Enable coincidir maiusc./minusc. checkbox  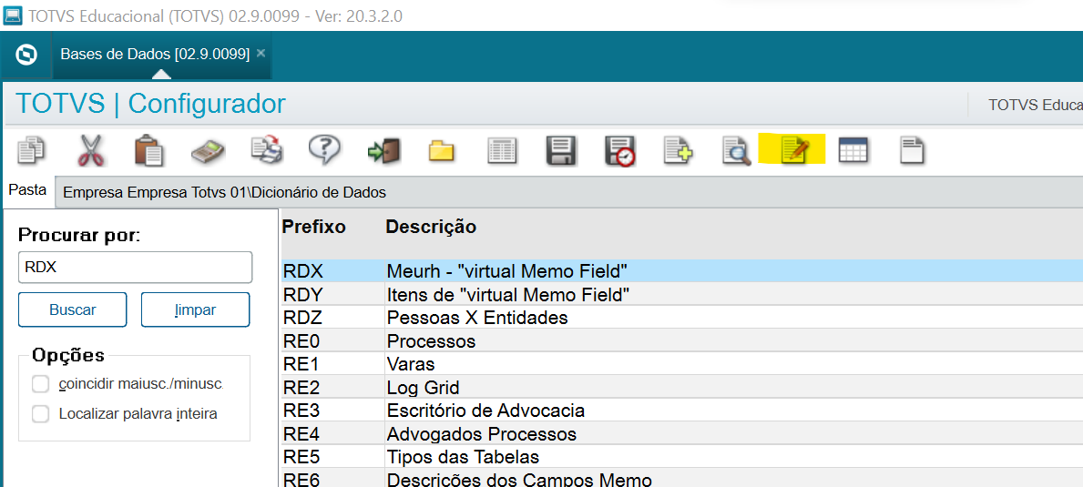pyautogui.click(x=41, y=384)
